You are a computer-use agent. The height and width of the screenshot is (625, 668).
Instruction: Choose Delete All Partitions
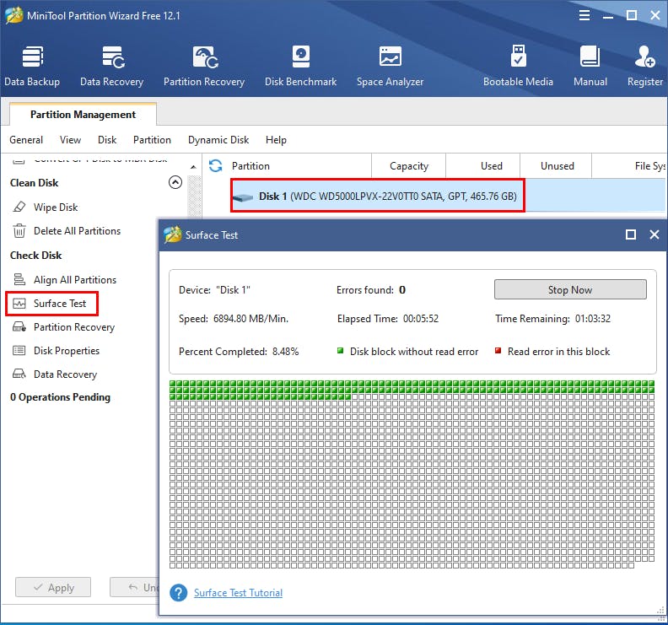(x=77, y=231)
